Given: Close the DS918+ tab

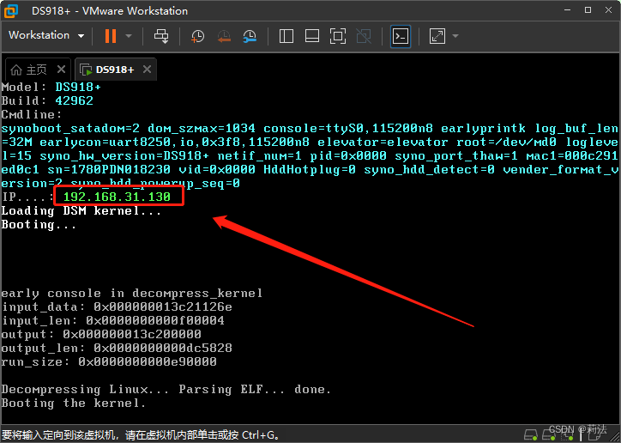Looking at the screenshot, I should tap(147, 70).
